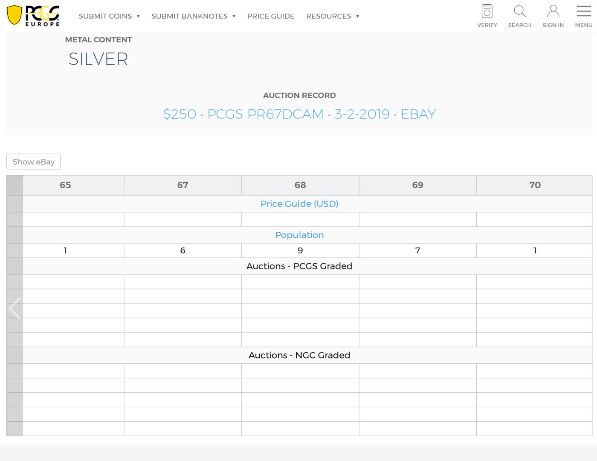Open the Price Guide menu item
The height and width of the screenshot is (461, 597).
[271, 16]
